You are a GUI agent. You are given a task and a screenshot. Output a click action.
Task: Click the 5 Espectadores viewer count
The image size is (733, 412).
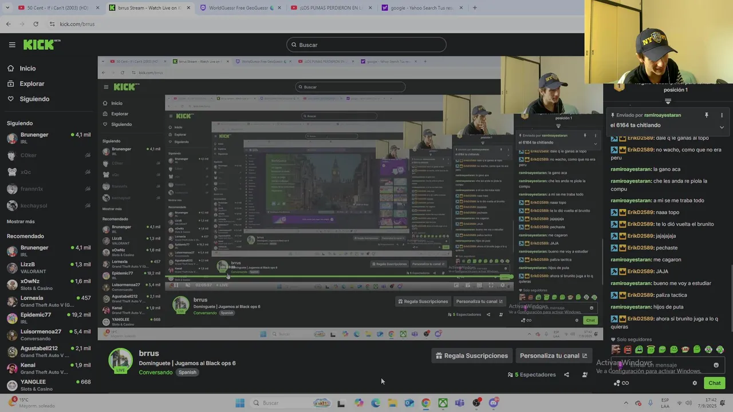(x=531, y=375)
